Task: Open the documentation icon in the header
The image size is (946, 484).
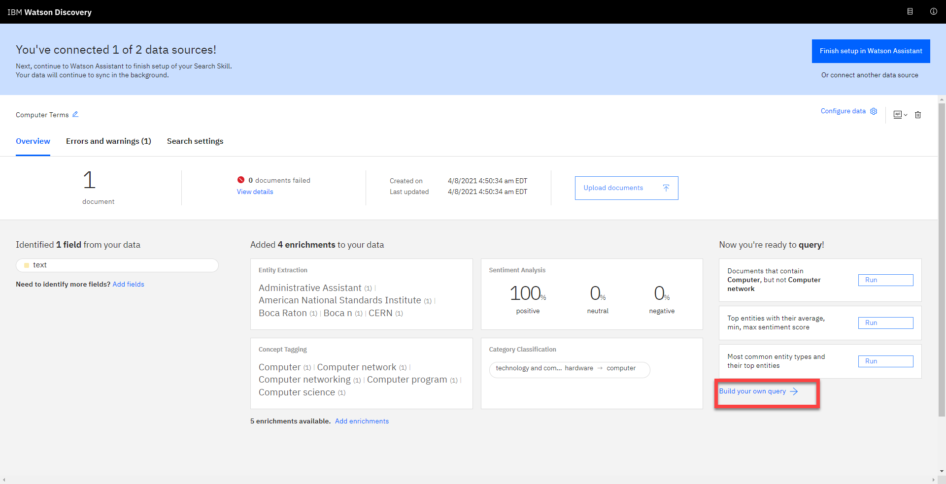Action: point(910,11)
